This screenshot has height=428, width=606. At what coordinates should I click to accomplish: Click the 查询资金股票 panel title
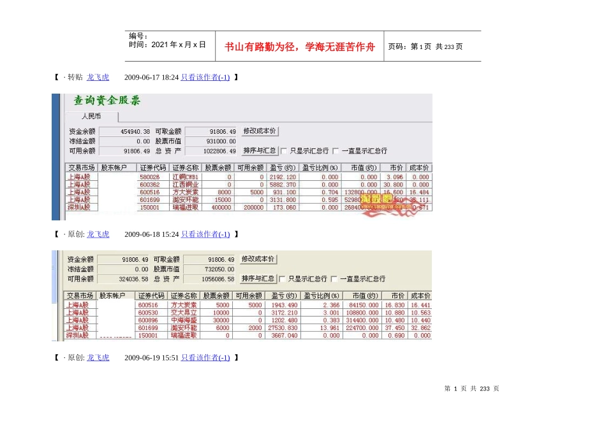(x=107, y=101)
